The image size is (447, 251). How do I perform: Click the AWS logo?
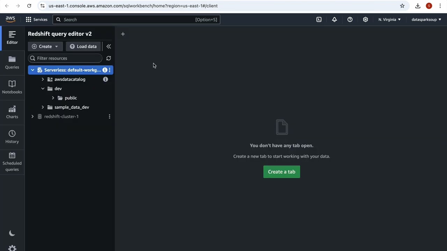pos(10,20)
